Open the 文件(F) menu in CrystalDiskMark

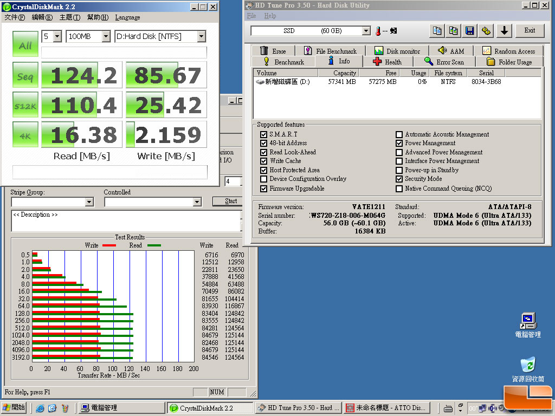pos(15,17)
